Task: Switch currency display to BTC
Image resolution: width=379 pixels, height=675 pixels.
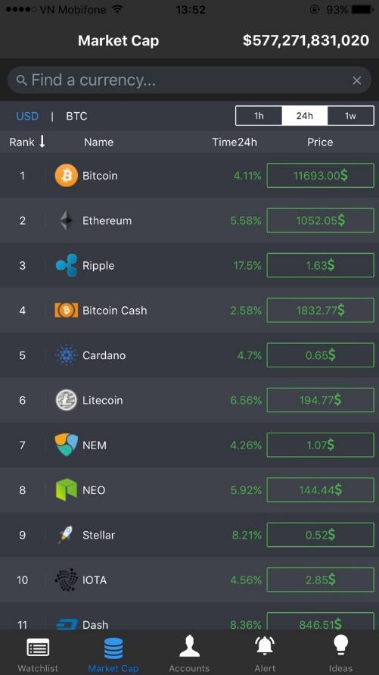Action: coord(76,116)
